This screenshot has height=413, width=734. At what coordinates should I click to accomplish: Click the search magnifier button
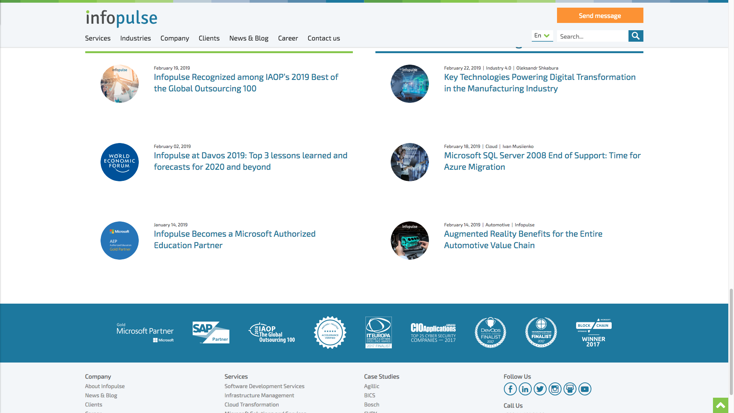pos(636,36)
